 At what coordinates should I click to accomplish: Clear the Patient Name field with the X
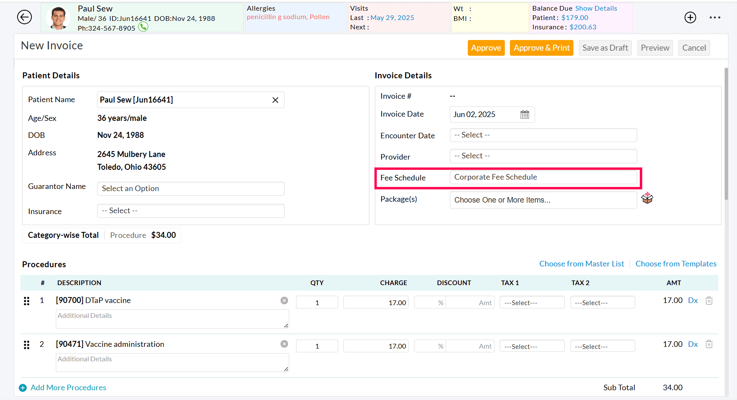pyautogui.click(x=275, y=100)
